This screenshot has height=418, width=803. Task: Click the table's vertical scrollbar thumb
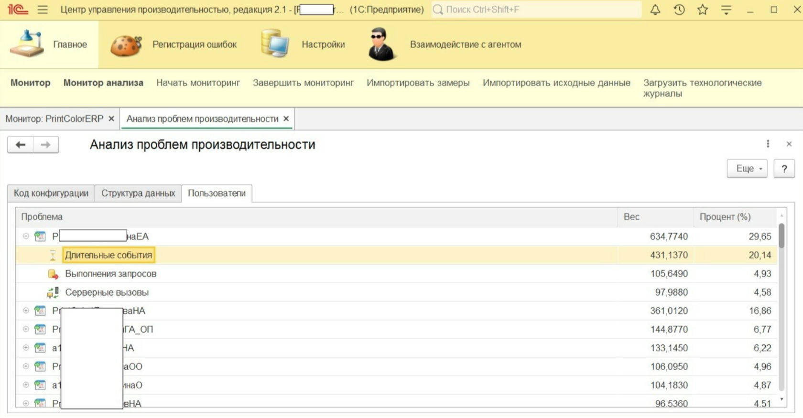click(x=781, y=236)
